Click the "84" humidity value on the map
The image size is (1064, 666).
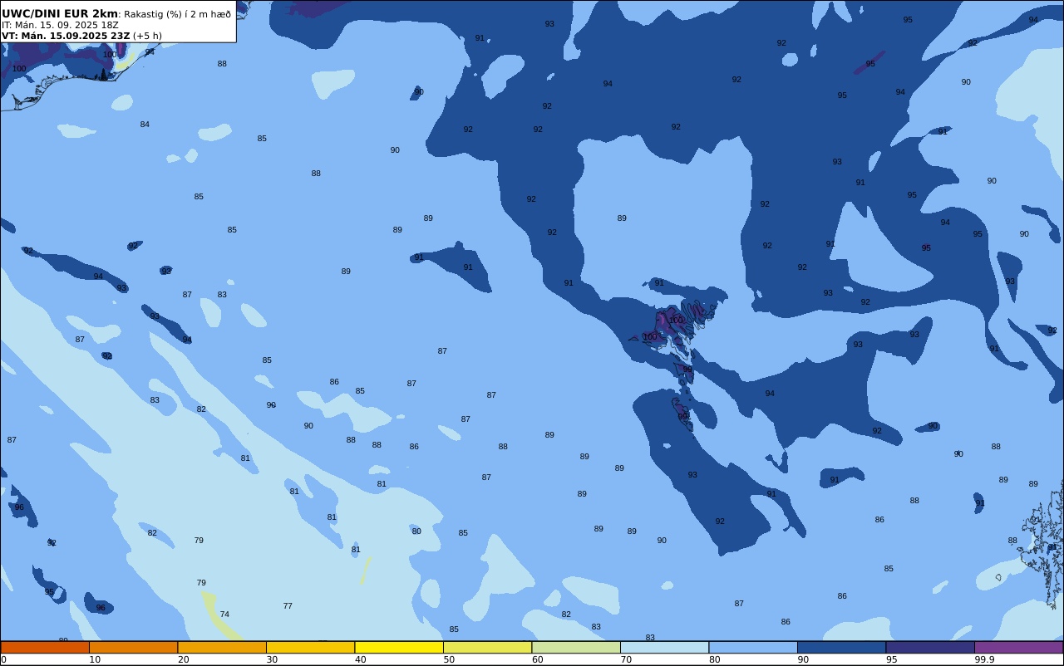click(x=145, y=125)
